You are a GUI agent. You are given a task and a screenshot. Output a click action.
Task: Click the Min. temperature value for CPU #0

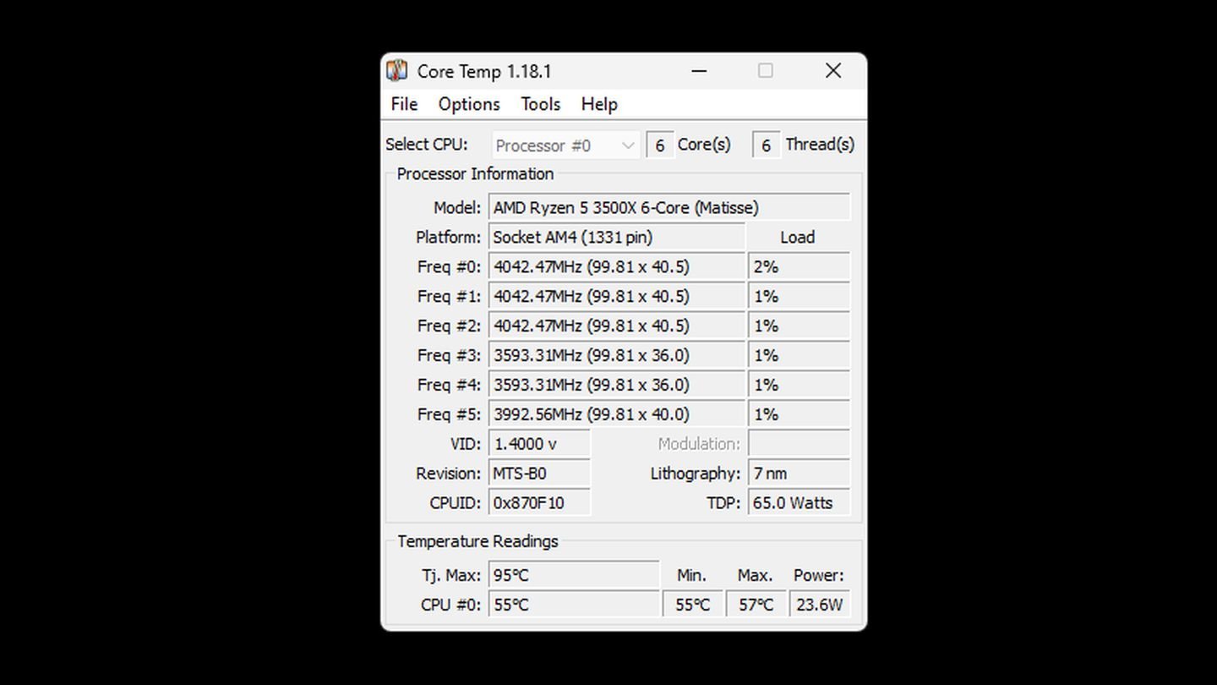(692, 605)
